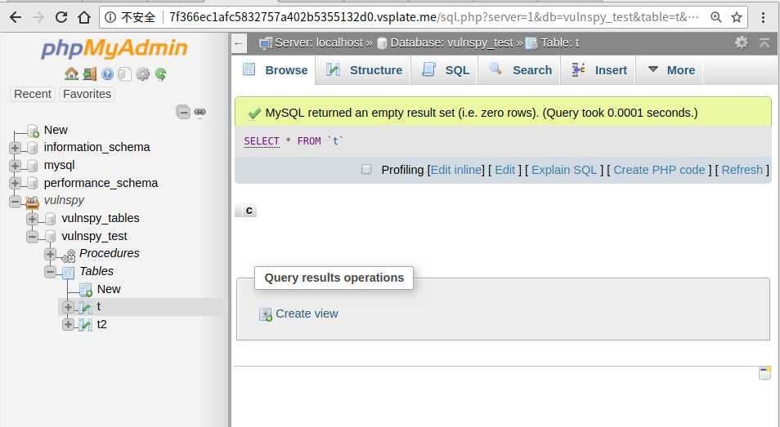Click table t browse icon in tree
780x427 pixels.
click(x=86, y=307)
